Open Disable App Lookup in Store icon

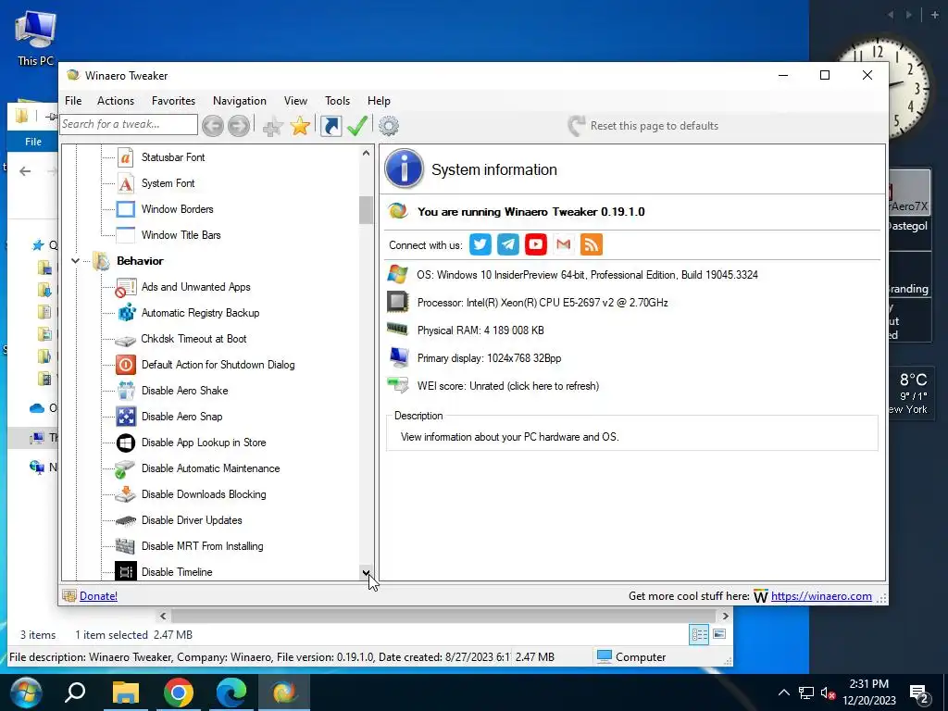(125, 443)
